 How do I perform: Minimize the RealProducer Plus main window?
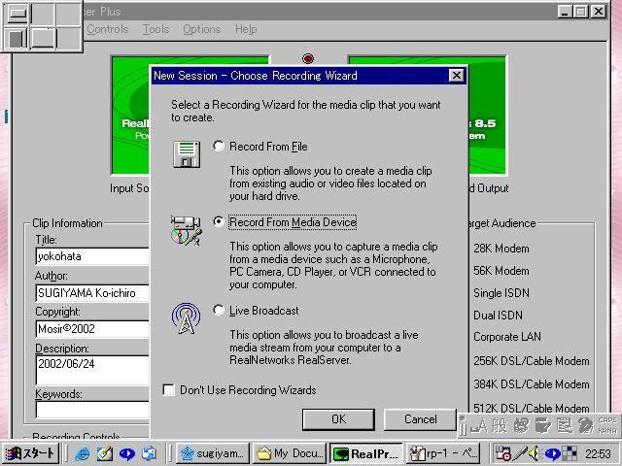565,12
